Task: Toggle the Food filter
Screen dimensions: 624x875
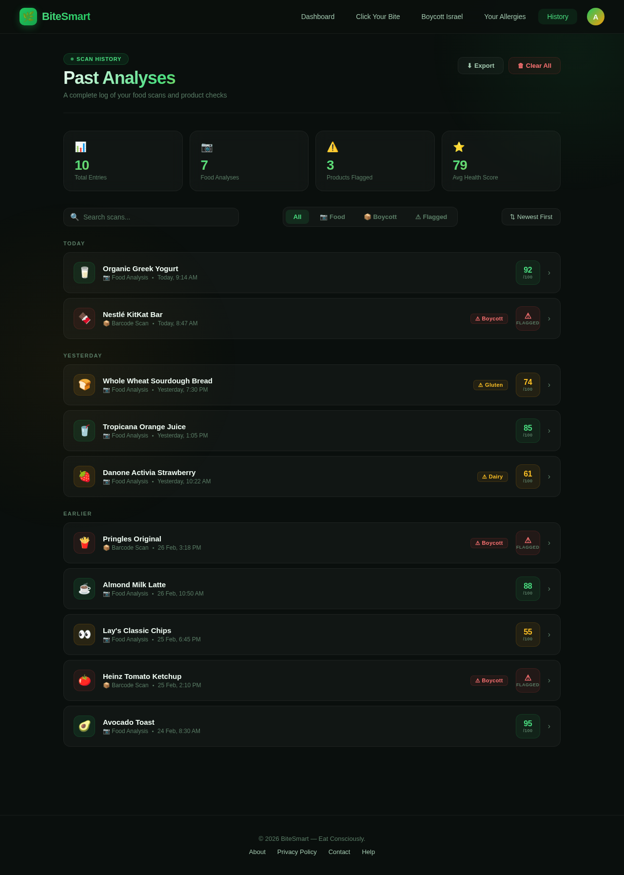Action: [x=332, y=217]
